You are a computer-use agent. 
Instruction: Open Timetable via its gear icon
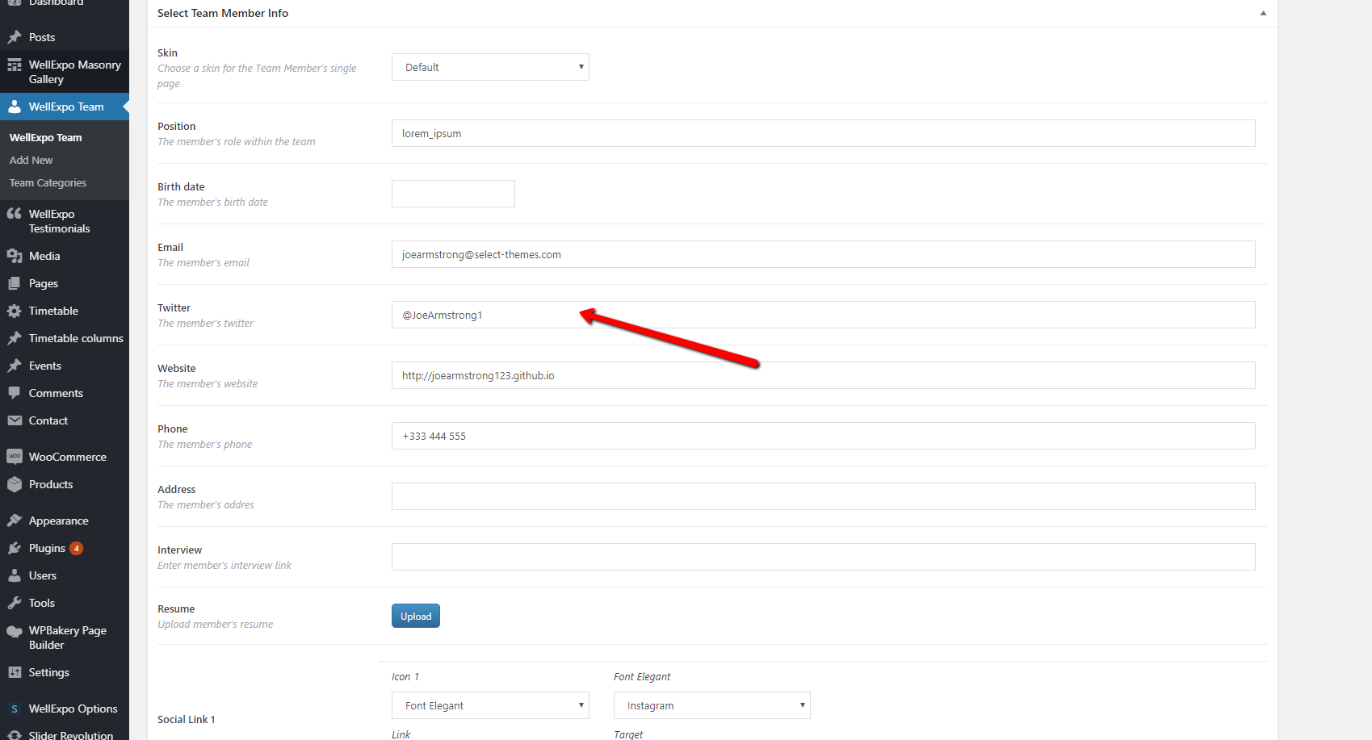[x=15, y=311]
